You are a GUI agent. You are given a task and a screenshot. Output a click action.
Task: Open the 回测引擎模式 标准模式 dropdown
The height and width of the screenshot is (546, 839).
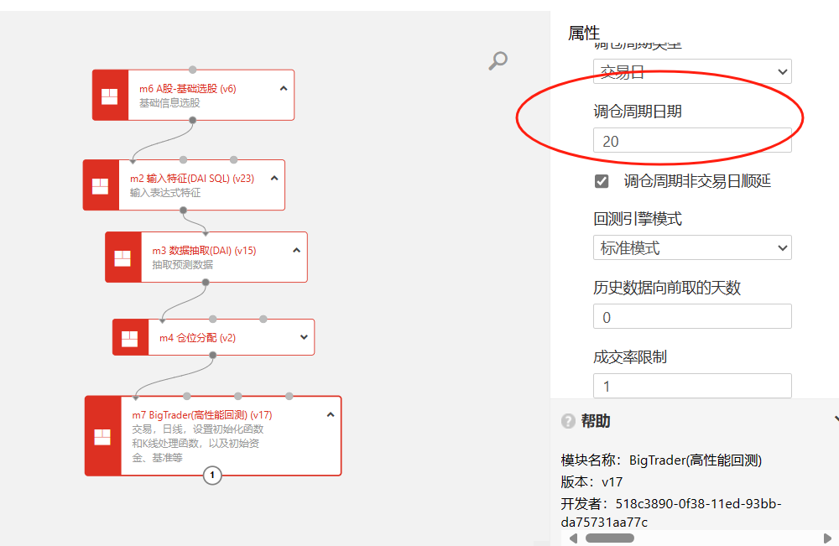[691, 248]
